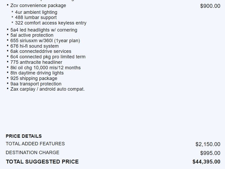Select the 5al active protection entry
225x169 pixels.
pyautogui.click(x=32, y=35)
